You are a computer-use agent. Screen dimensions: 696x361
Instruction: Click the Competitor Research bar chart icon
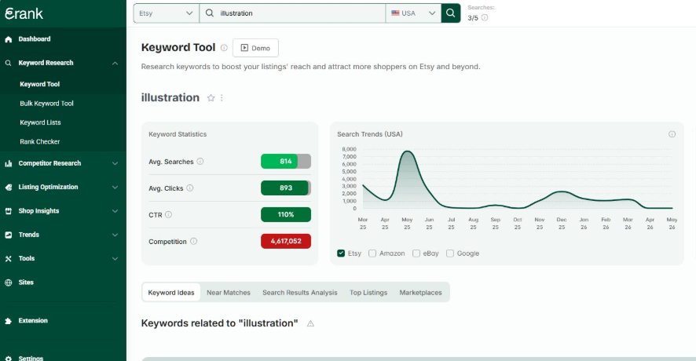pos(8,164)
